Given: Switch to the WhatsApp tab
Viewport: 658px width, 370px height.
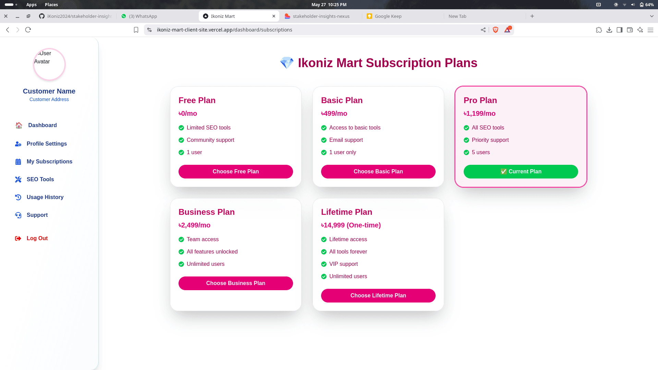Looking at the screenshot, I should [x=143, y=16].
